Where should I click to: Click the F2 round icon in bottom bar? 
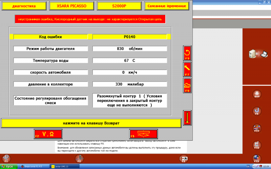pos(79,159)
